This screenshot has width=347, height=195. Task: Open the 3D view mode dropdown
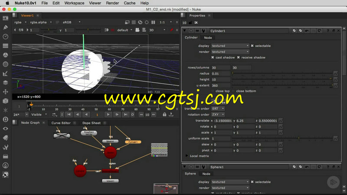[x=157, y=30]
